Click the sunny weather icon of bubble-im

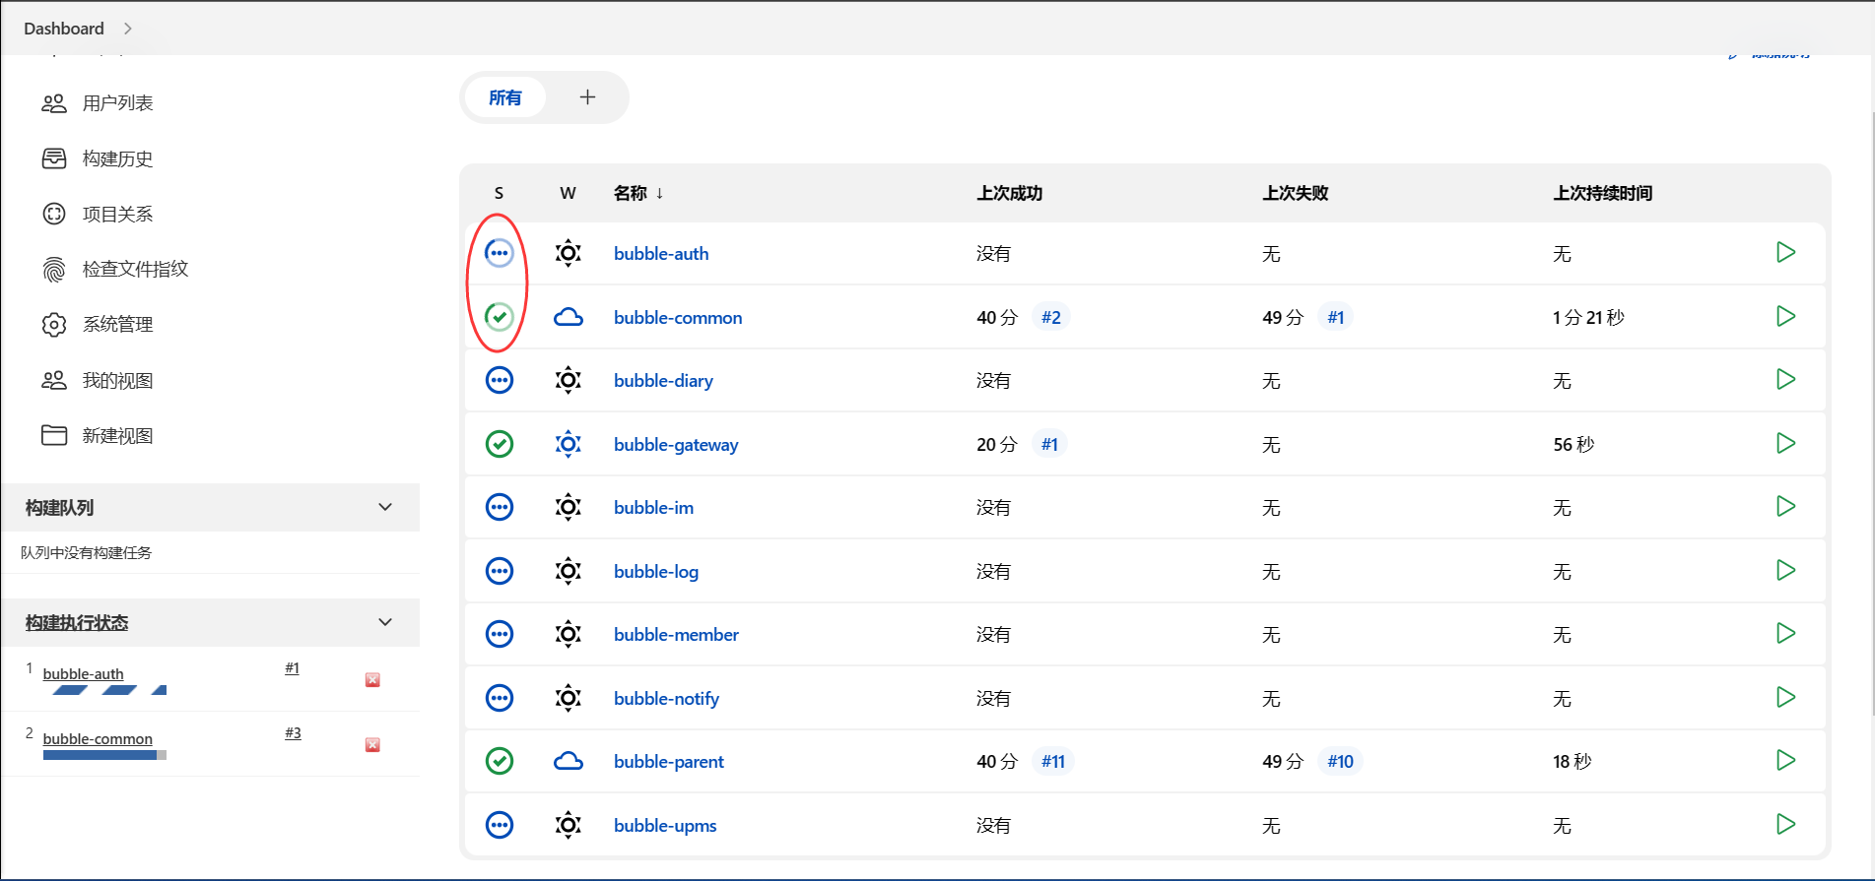pyautogui.click(x=569, y=507)
